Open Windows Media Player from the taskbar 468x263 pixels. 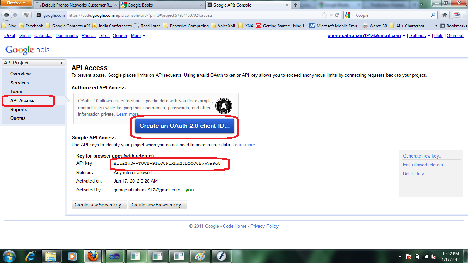(x=72, y=256)
